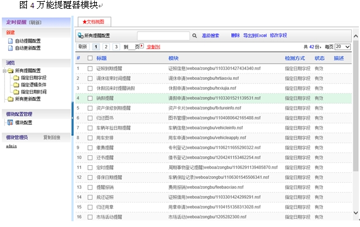Select 指定逻辑条件 in the tree
The width and height of the screenshot is (360, 227).
tap(34, 85)
